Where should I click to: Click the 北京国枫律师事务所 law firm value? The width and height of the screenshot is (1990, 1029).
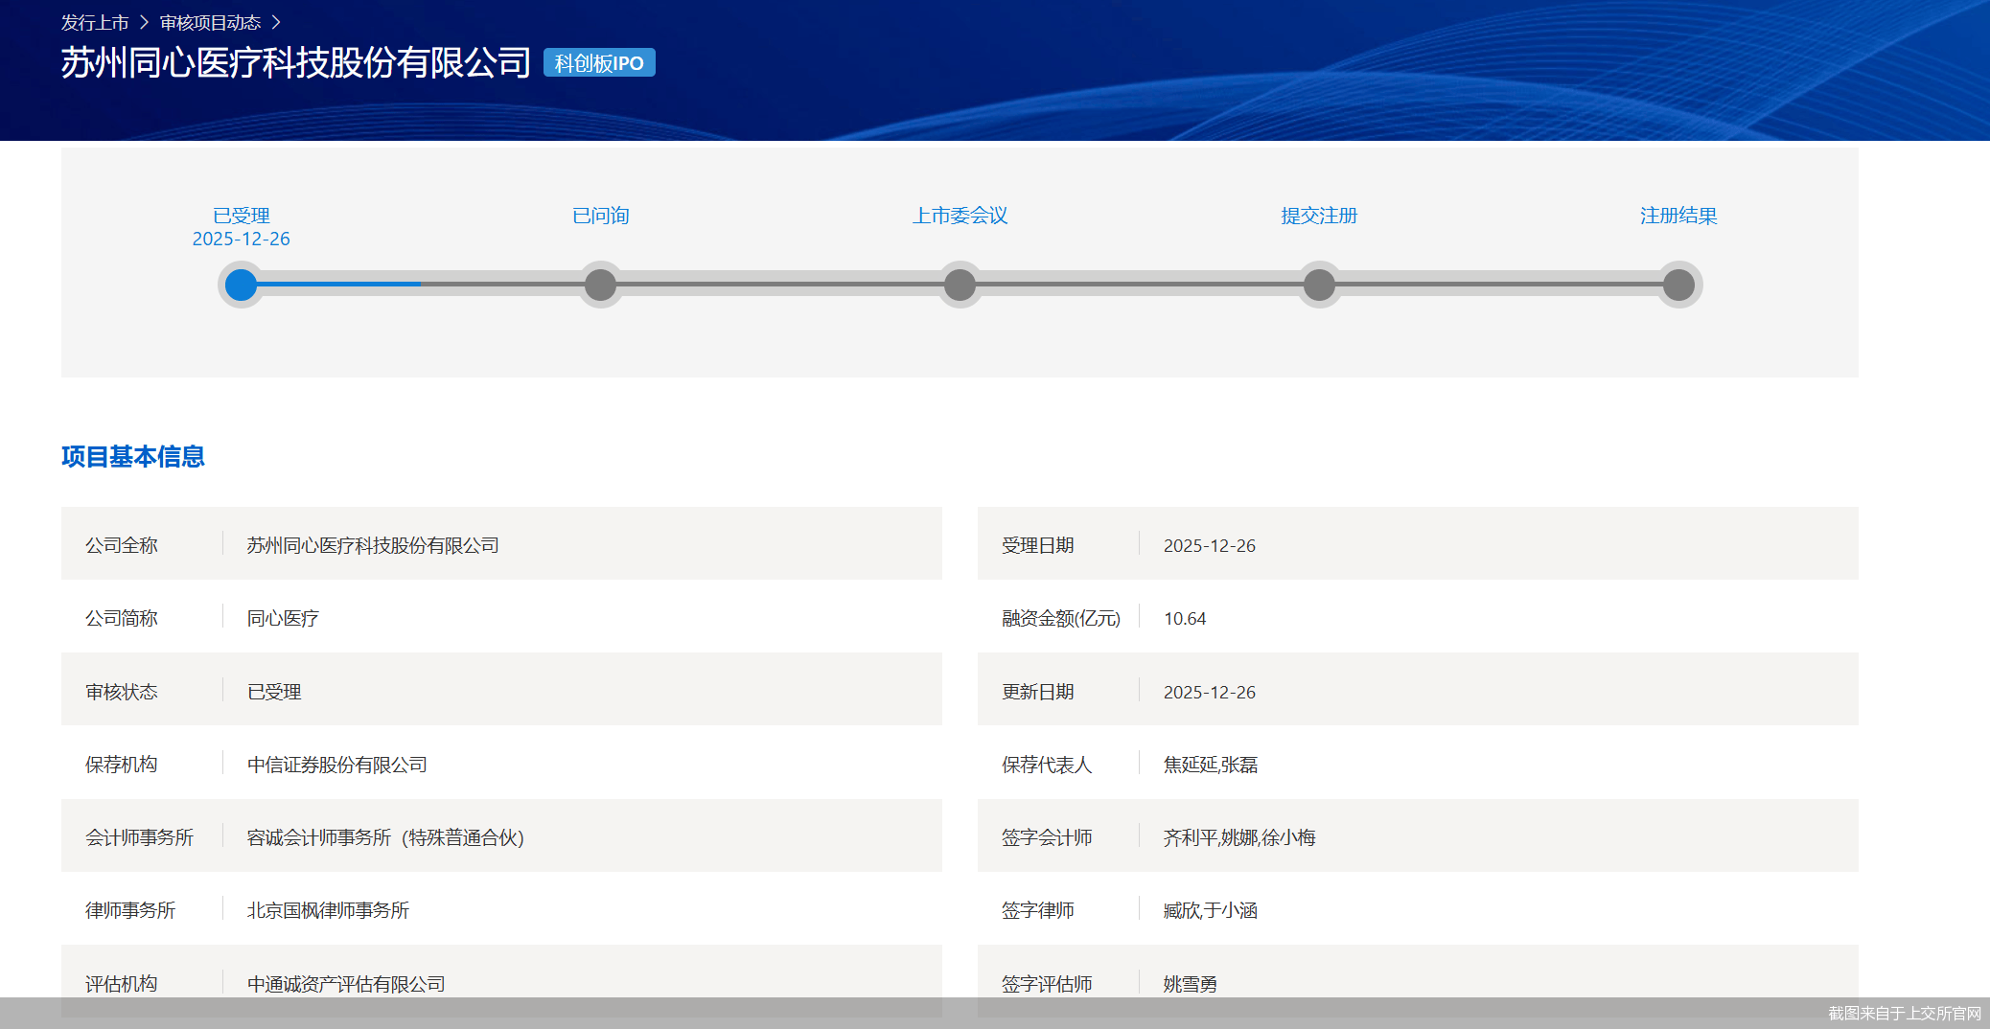pos(328,910)
